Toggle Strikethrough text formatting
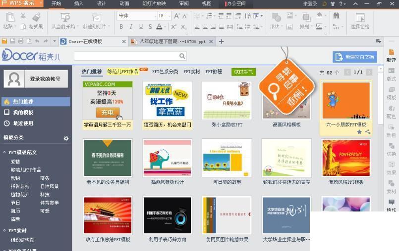Screen dimensions: 399x251 tap(150, 26)
